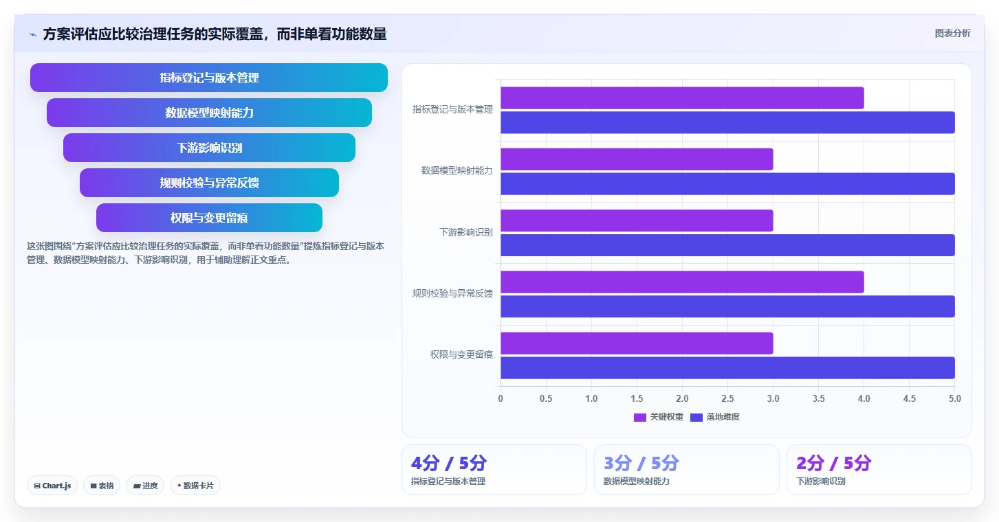Select the 指标登记与版本管理 funnel stage

(209, 78)
